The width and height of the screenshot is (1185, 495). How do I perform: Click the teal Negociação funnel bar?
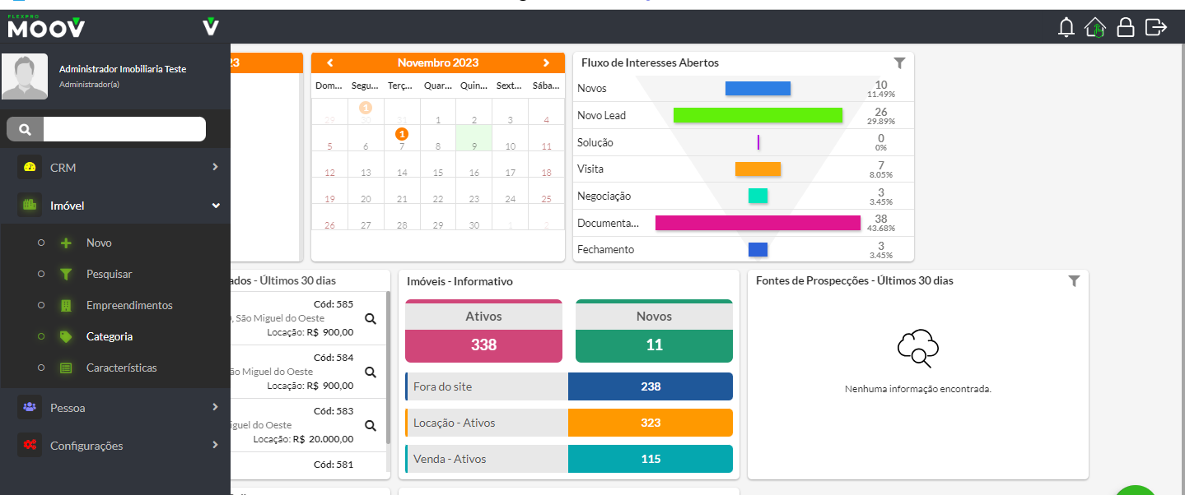tap(758, 196)
